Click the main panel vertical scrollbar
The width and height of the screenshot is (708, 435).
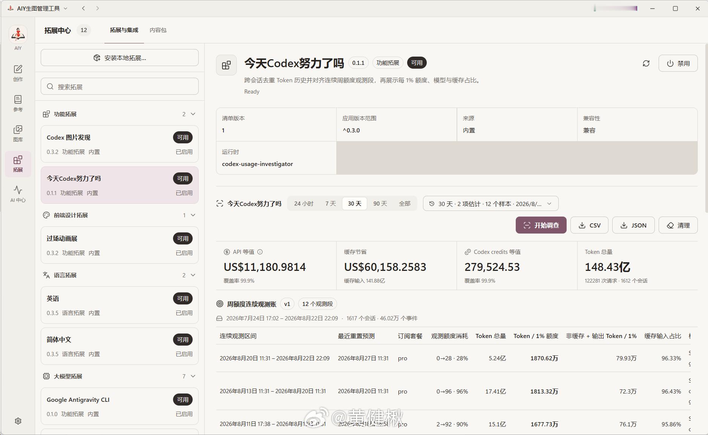coord(706,128)
